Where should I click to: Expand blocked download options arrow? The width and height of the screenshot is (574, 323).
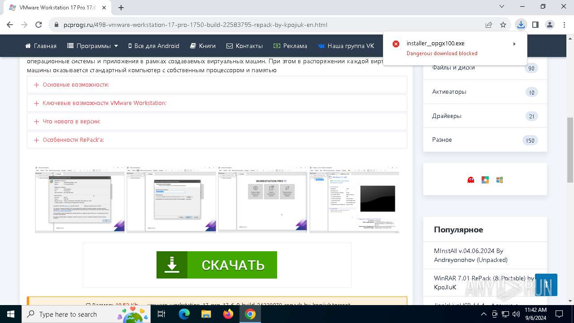(x=514, y=44)
